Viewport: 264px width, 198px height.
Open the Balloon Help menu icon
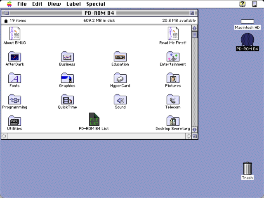coord(243,4)
